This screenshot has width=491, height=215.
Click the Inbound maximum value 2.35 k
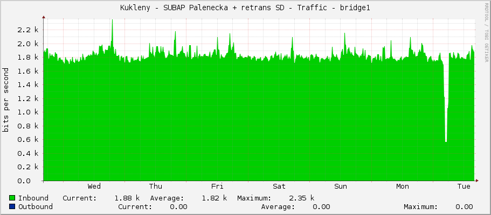[x=301, y=198]
